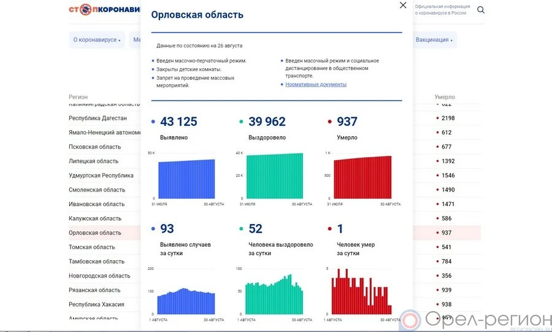This screenshot has height=332, width=552.
Task: Click the red 'Умерло' total chart
Action: click(362, 177)
